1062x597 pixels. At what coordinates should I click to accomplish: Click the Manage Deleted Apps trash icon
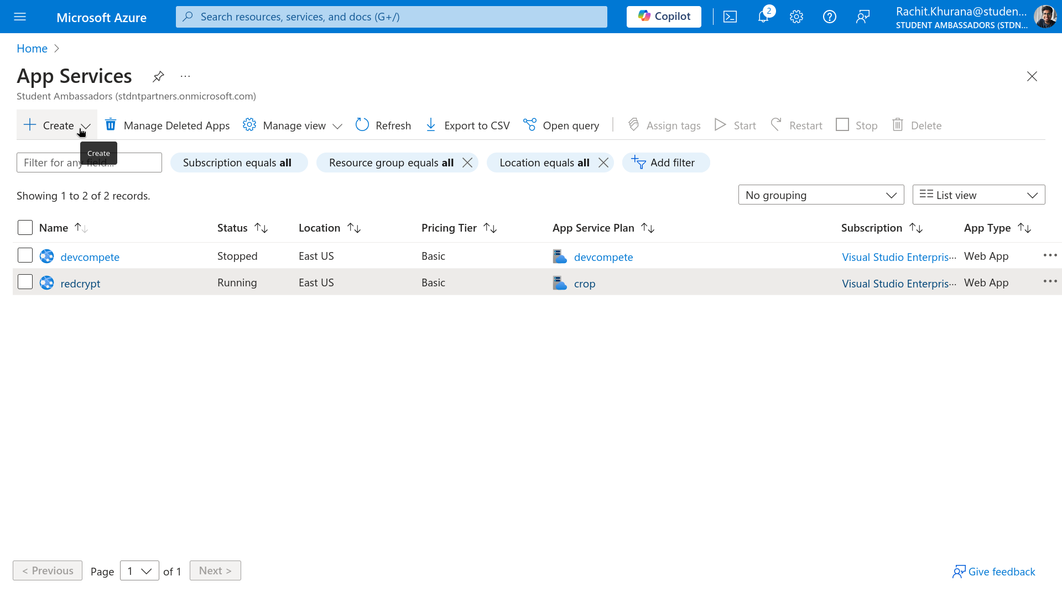[111, 125]
